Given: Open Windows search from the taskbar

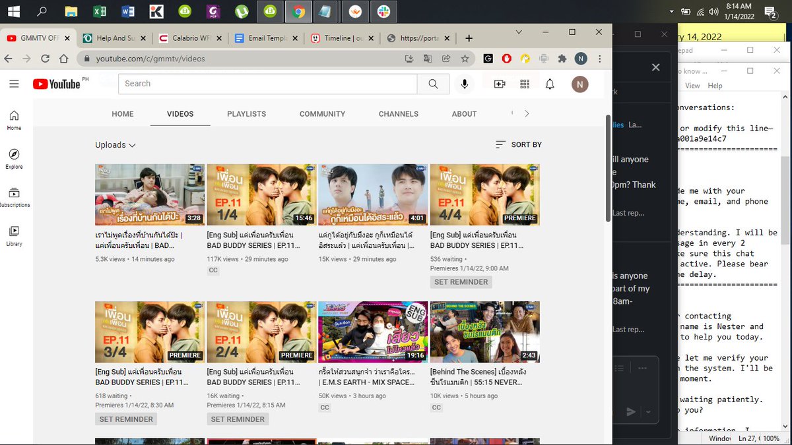Looking at the screenshot, I should point(42,11).
